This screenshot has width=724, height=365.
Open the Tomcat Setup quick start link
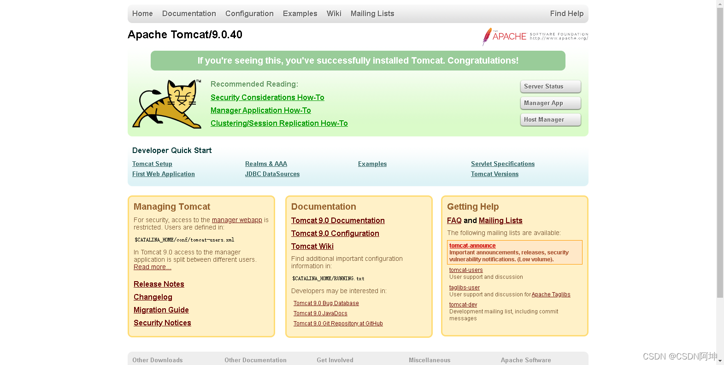152,164
